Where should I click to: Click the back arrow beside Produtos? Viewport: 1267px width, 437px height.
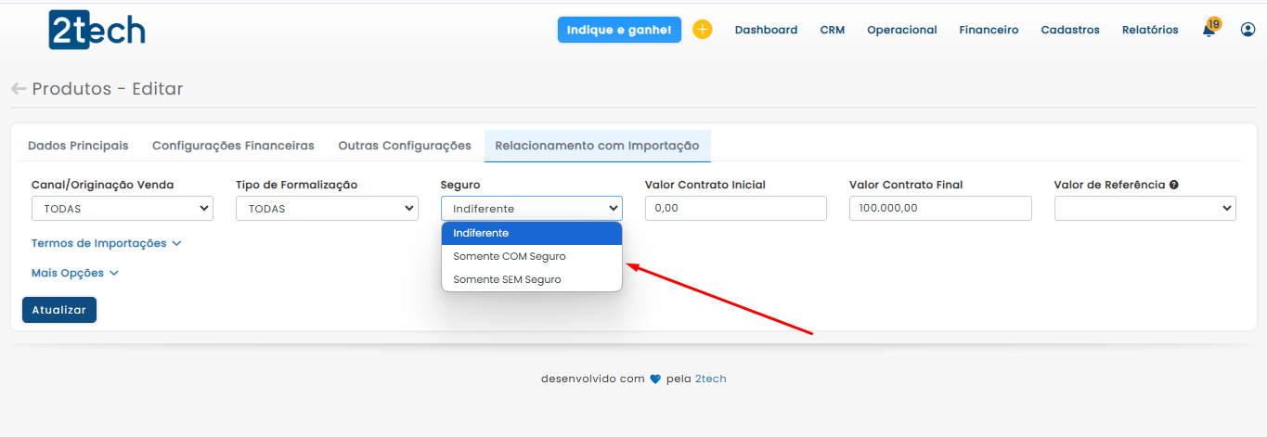[19, 89]
